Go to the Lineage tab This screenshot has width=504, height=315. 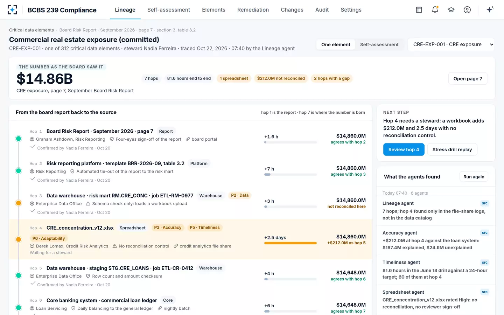[x=125, y=10]
